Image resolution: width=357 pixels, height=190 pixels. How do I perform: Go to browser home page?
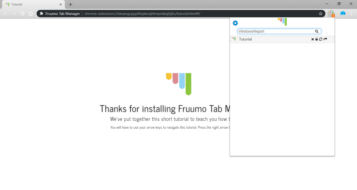(31, 14)
